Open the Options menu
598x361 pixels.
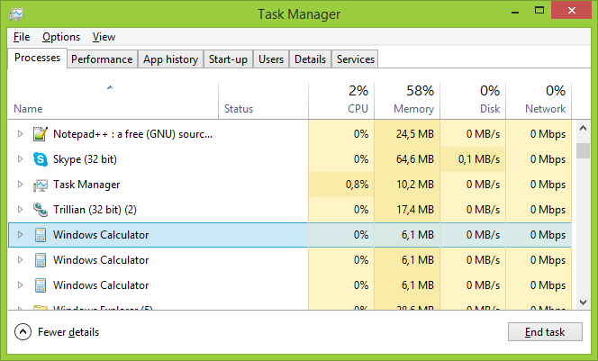click(61, 37)
